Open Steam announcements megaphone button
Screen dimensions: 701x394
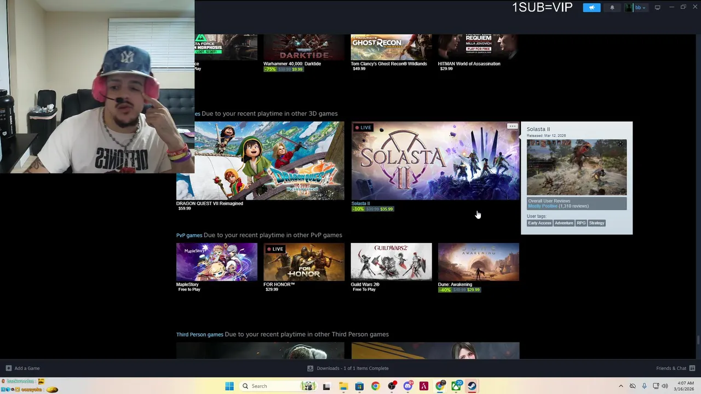(x=591, y=8)
